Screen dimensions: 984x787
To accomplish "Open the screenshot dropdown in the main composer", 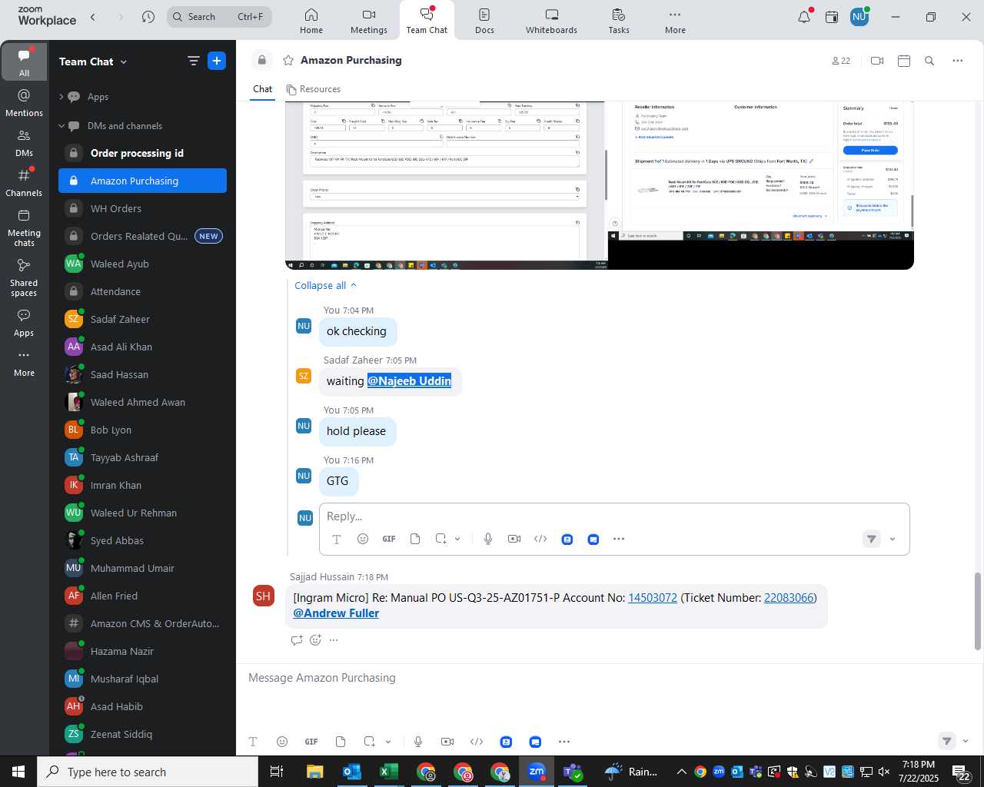I will pos(388,742).
